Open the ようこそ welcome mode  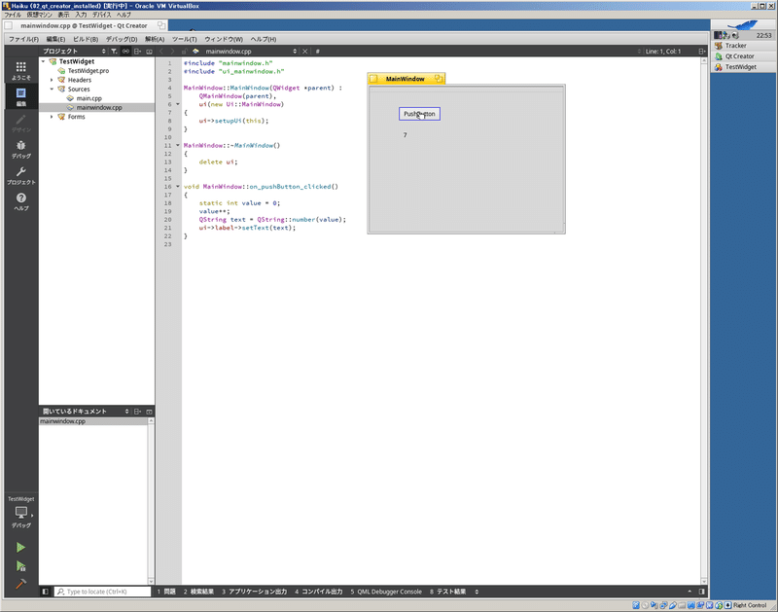point(20,70)
